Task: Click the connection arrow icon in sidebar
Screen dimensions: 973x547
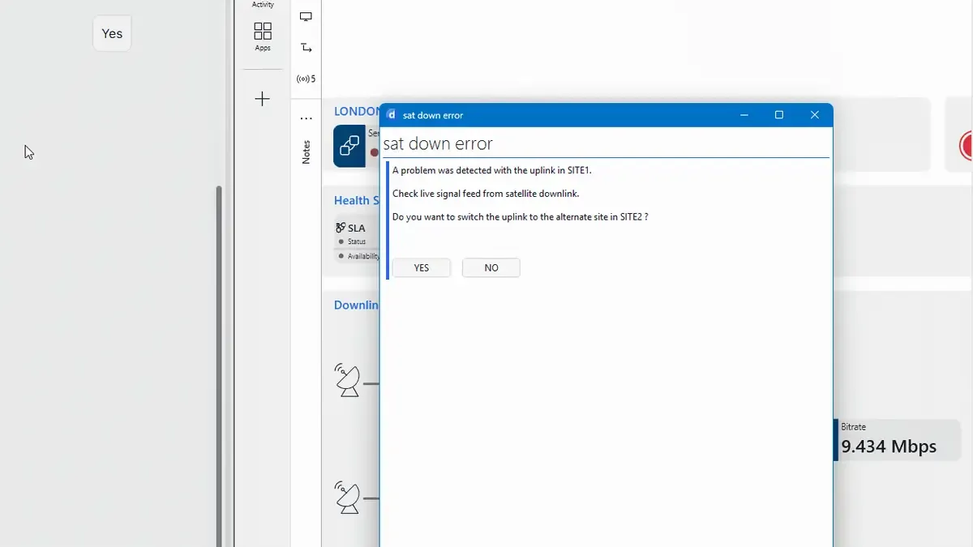Action: tap(306, 48)
